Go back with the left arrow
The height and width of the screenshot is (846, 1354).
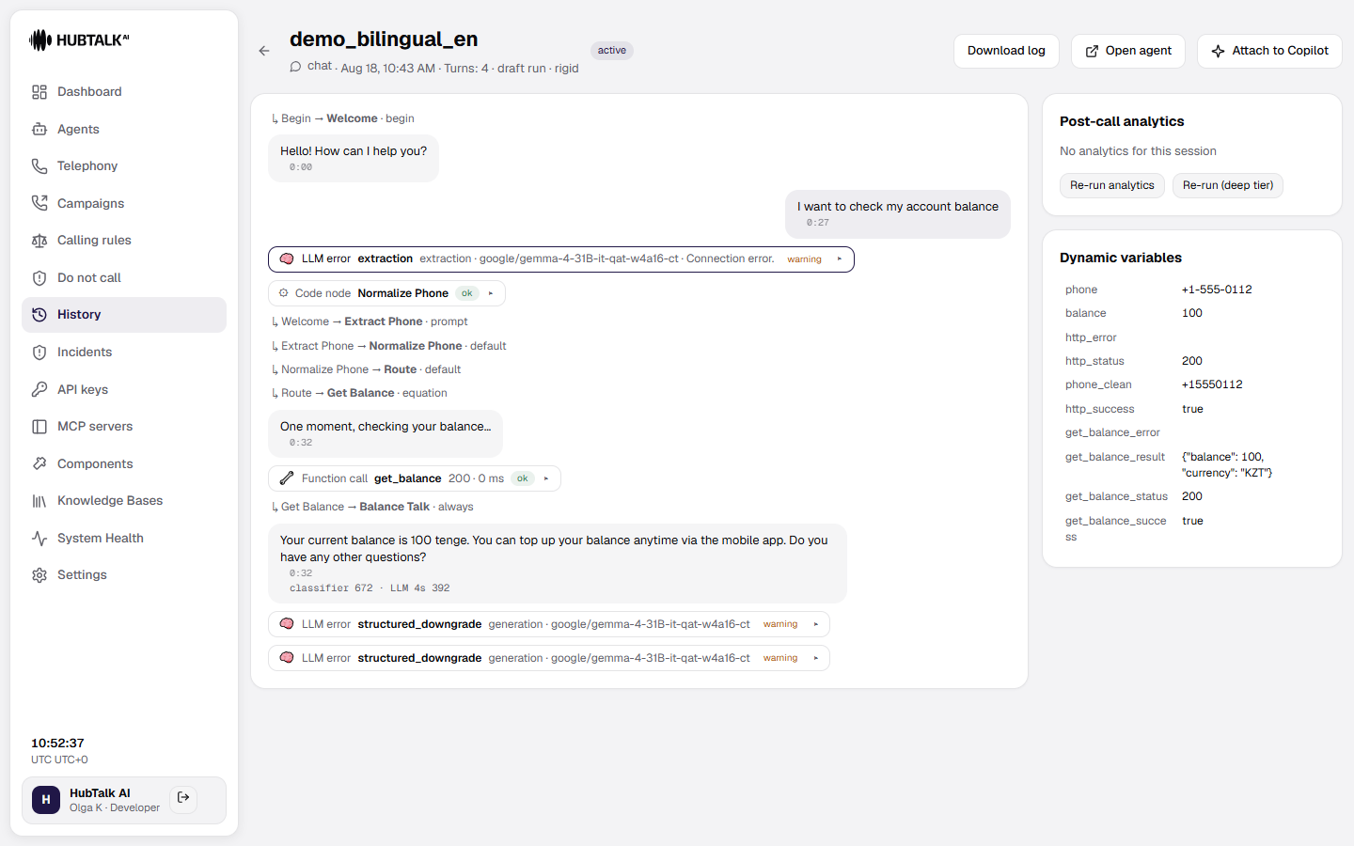pyautogui.click(x=264, y=51)
